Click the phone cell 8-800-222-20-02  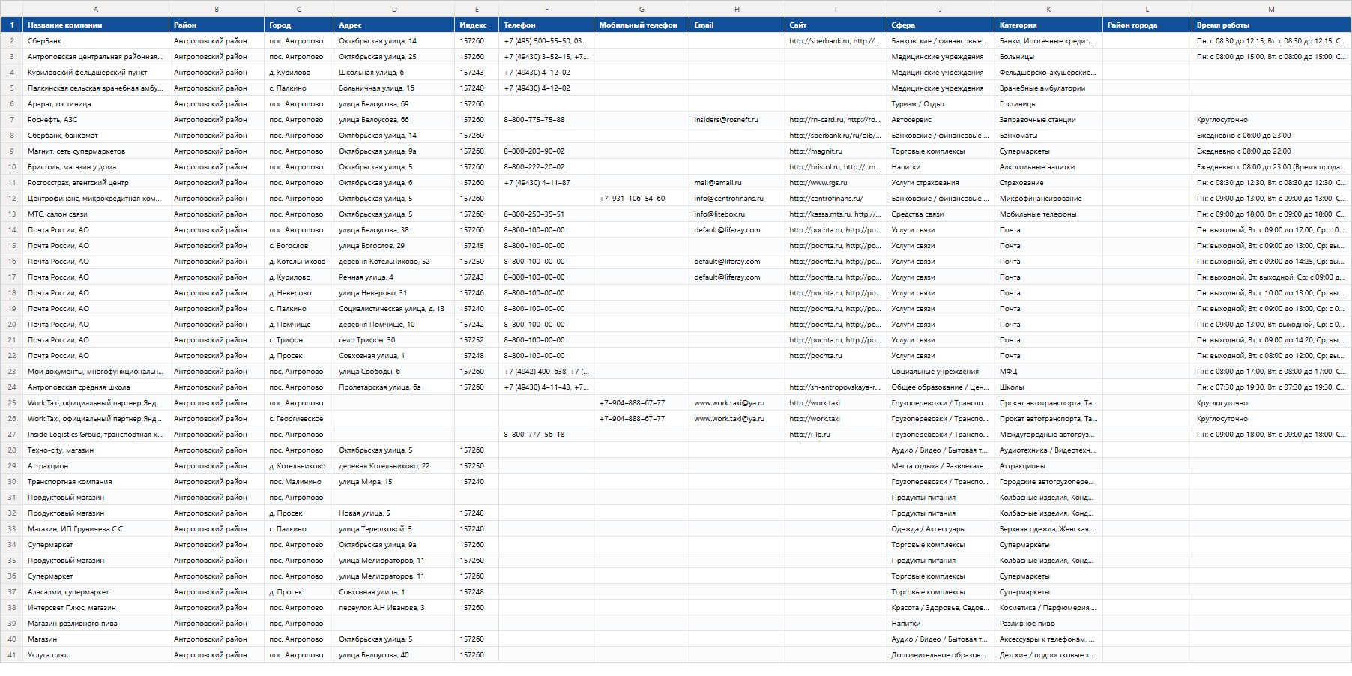click(x=546, y=167)
